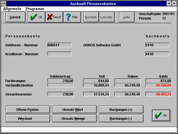Click the empty Kreditoren-Nummer field
This screenshot has height=134, width=178.
[60, 54]
